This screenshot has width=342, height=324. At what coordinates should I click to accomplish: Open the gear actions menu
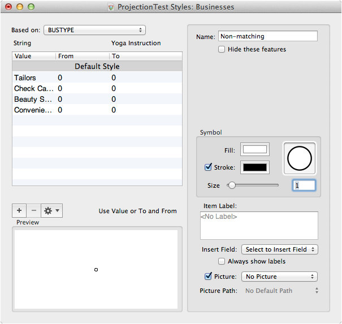51,210
